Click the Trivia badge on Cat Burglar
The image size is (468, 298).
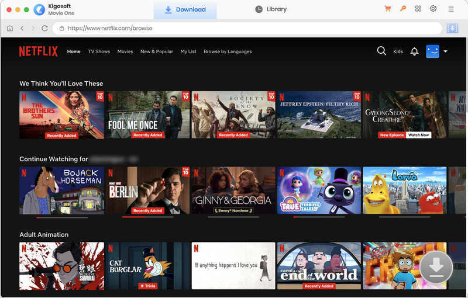tap(148, 286)
